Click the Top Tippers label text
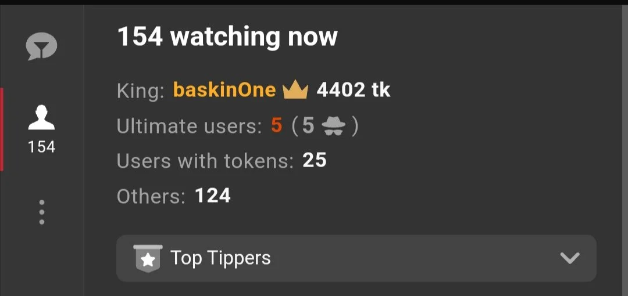The width and height of the screenshot is (628, 296). pos(221,258)
